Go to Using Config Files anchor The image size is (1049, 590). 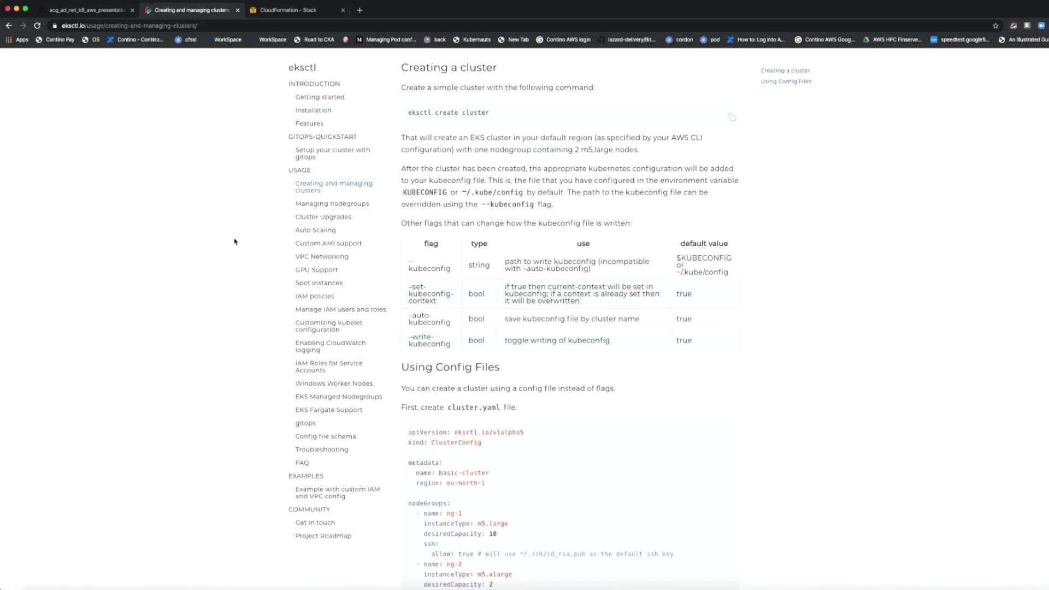point(786,81)
